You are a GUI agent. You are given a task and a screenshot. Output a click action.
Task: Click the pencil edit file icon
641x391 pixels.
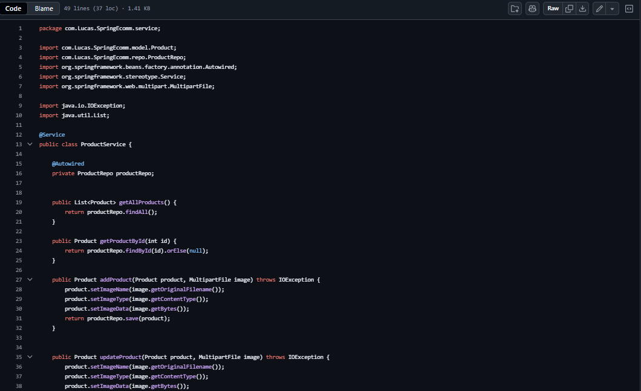(x=599, y=8)
